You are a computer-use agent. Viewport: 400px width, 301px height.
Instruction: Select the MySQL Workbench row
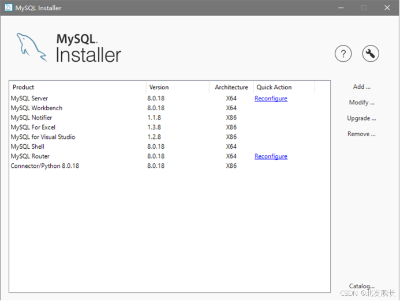(x=170, y=108)
